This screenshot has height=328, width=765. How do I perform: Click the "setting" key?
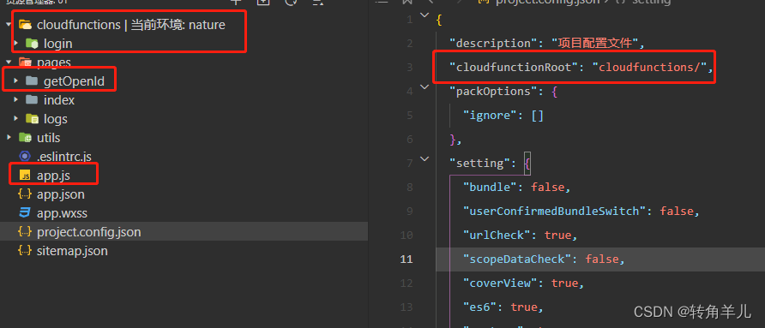tap(479, 164)
